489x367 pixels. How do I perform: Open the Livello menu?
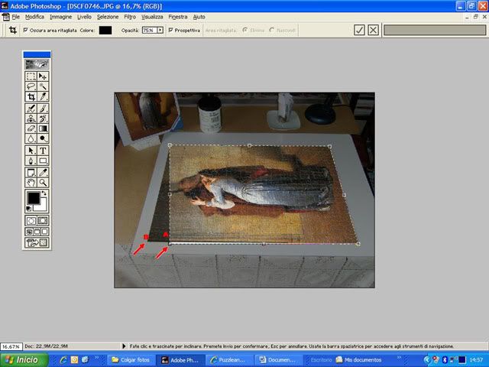[84, 17]
